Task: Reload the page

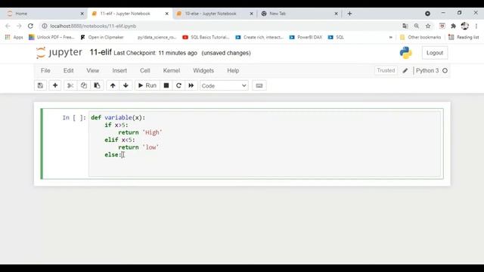Action: [x=30, y=26]
